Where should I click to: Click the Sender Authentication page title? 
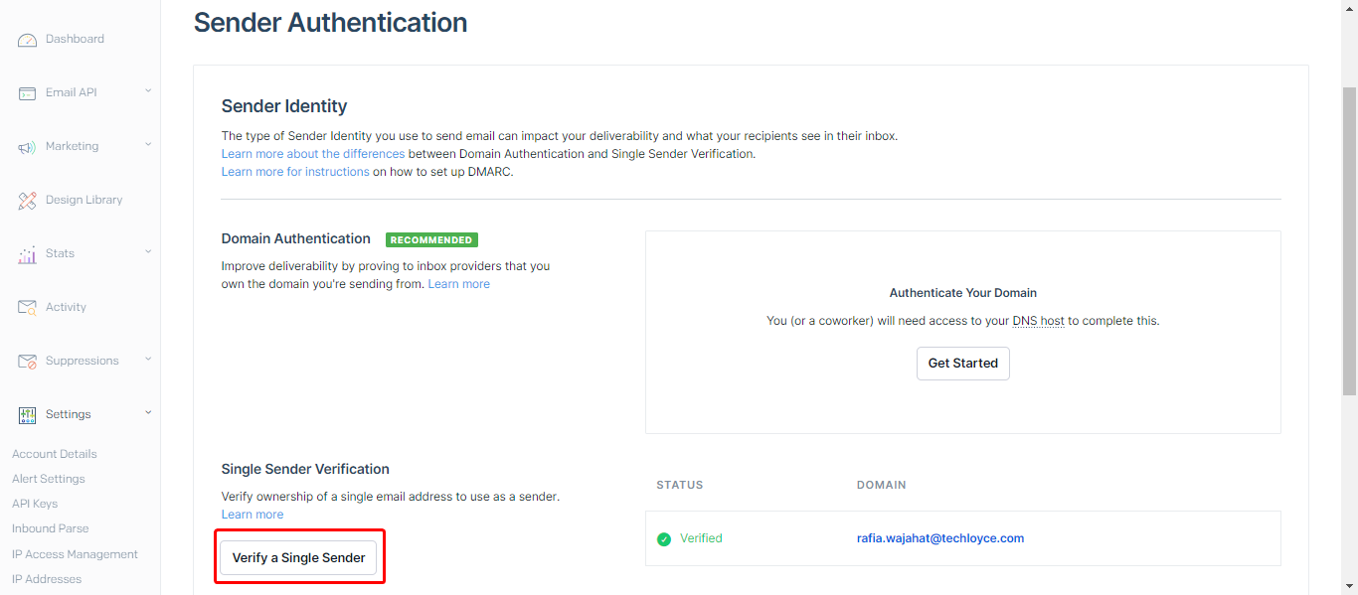coord(330,22)
